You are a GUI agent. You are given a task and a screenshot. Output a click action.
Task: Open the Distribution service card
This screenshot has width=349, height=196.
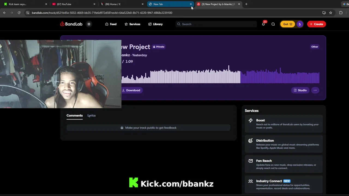click(284, 144)
